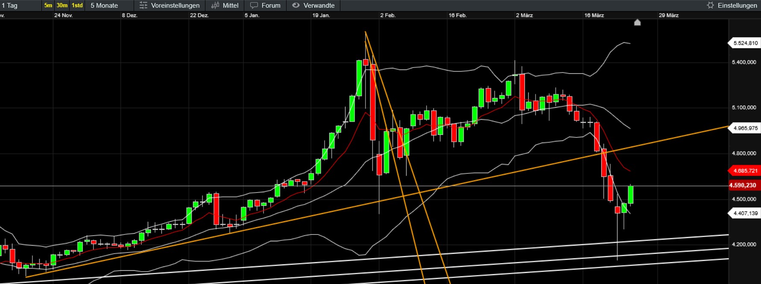Screen dimensions: 761x284
Task: Click the Voreinstellungen text label
Action: coord(175,6)
